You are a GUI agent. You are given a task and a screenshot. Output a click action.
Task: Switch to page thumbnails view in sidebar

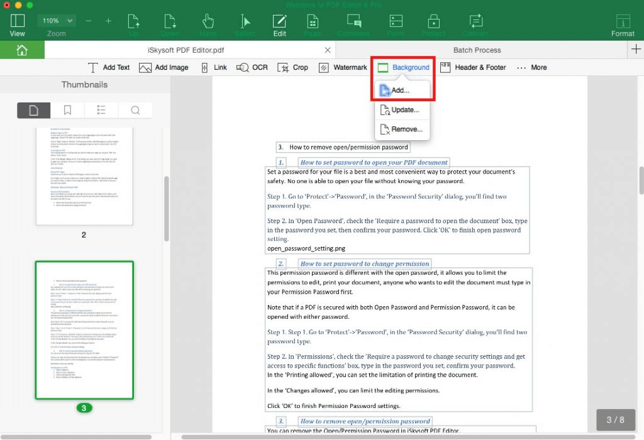[x=34, y=110]
